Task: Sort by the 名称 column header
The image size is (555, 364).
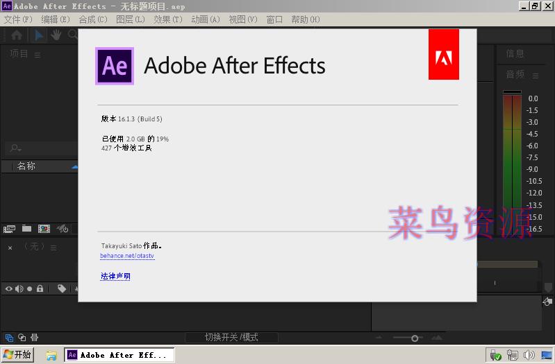Action: (x=26, y=166)
